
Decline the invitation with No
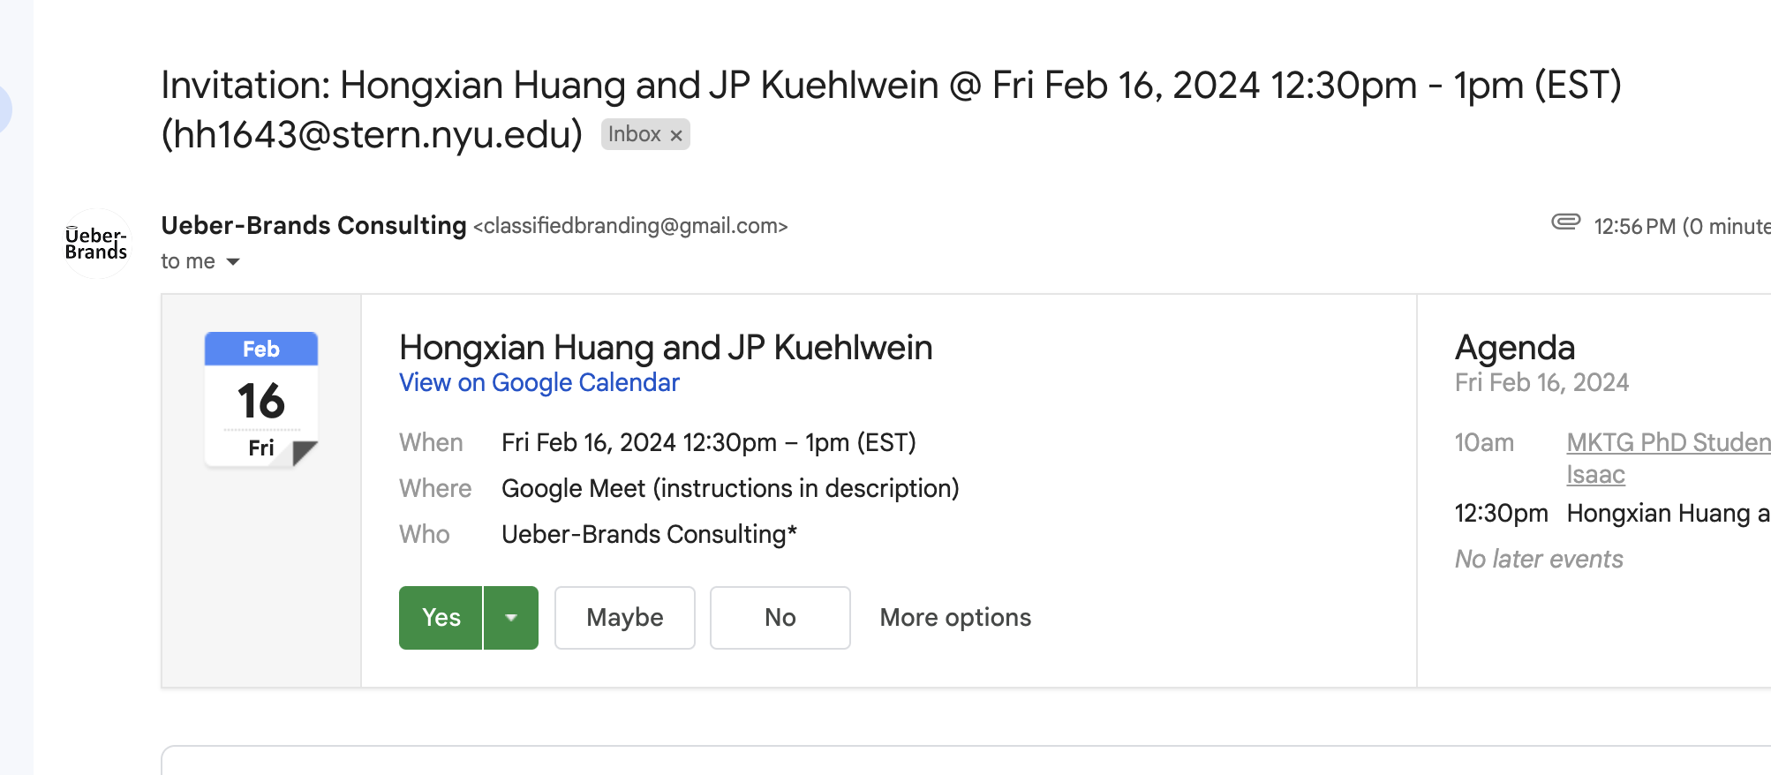(780, 618)
